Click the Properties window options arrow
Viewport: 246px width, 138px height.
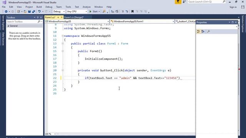click(229, 22)
